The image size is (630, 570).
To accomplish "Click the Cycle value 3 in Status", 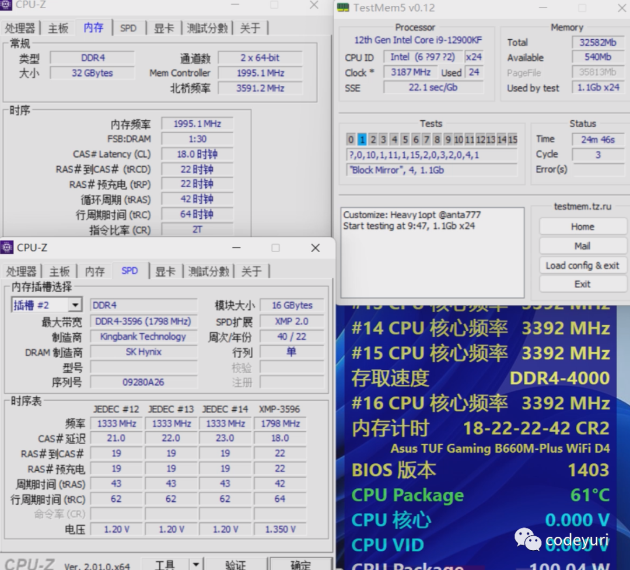I will (x=598, y=155).
